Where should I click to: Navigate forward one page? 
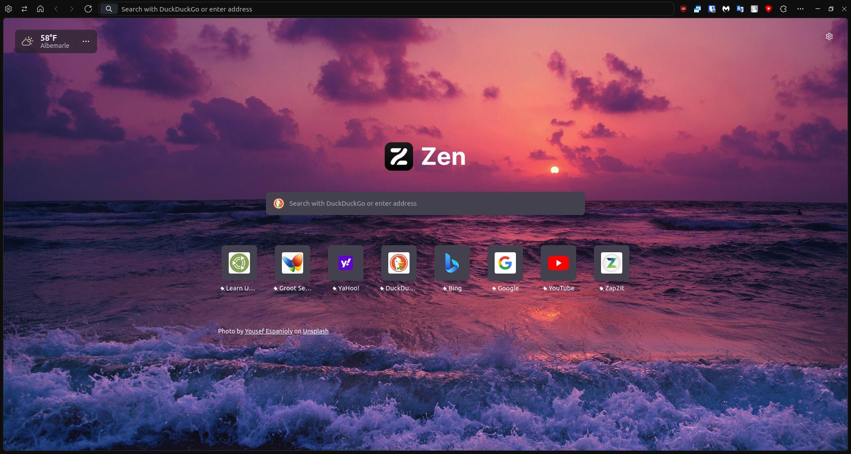(x=72, y=9)
